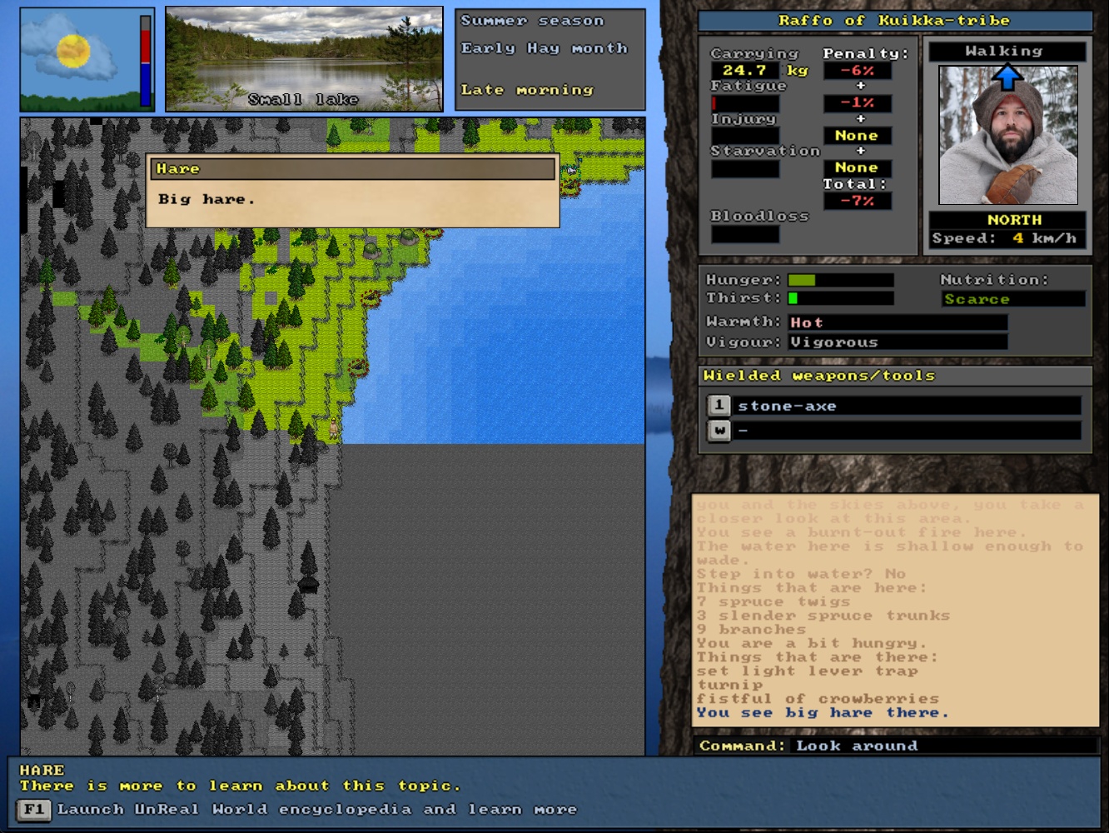Click the "fistful of crowberries" log line
The image size is (1109, 833).
[818, 699]
